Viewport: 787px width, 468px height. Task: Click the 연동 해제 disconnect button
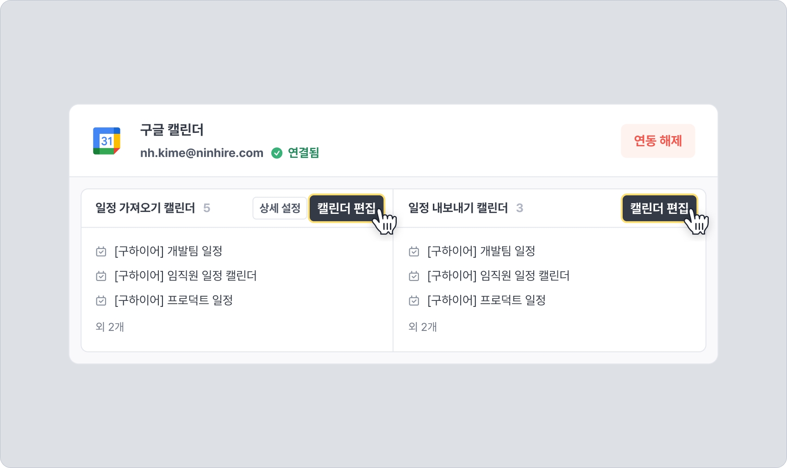click(x=658, y=141)
